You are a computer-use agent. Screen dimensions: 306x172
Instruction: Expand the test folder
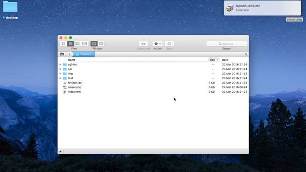click(x=61, y=78)
